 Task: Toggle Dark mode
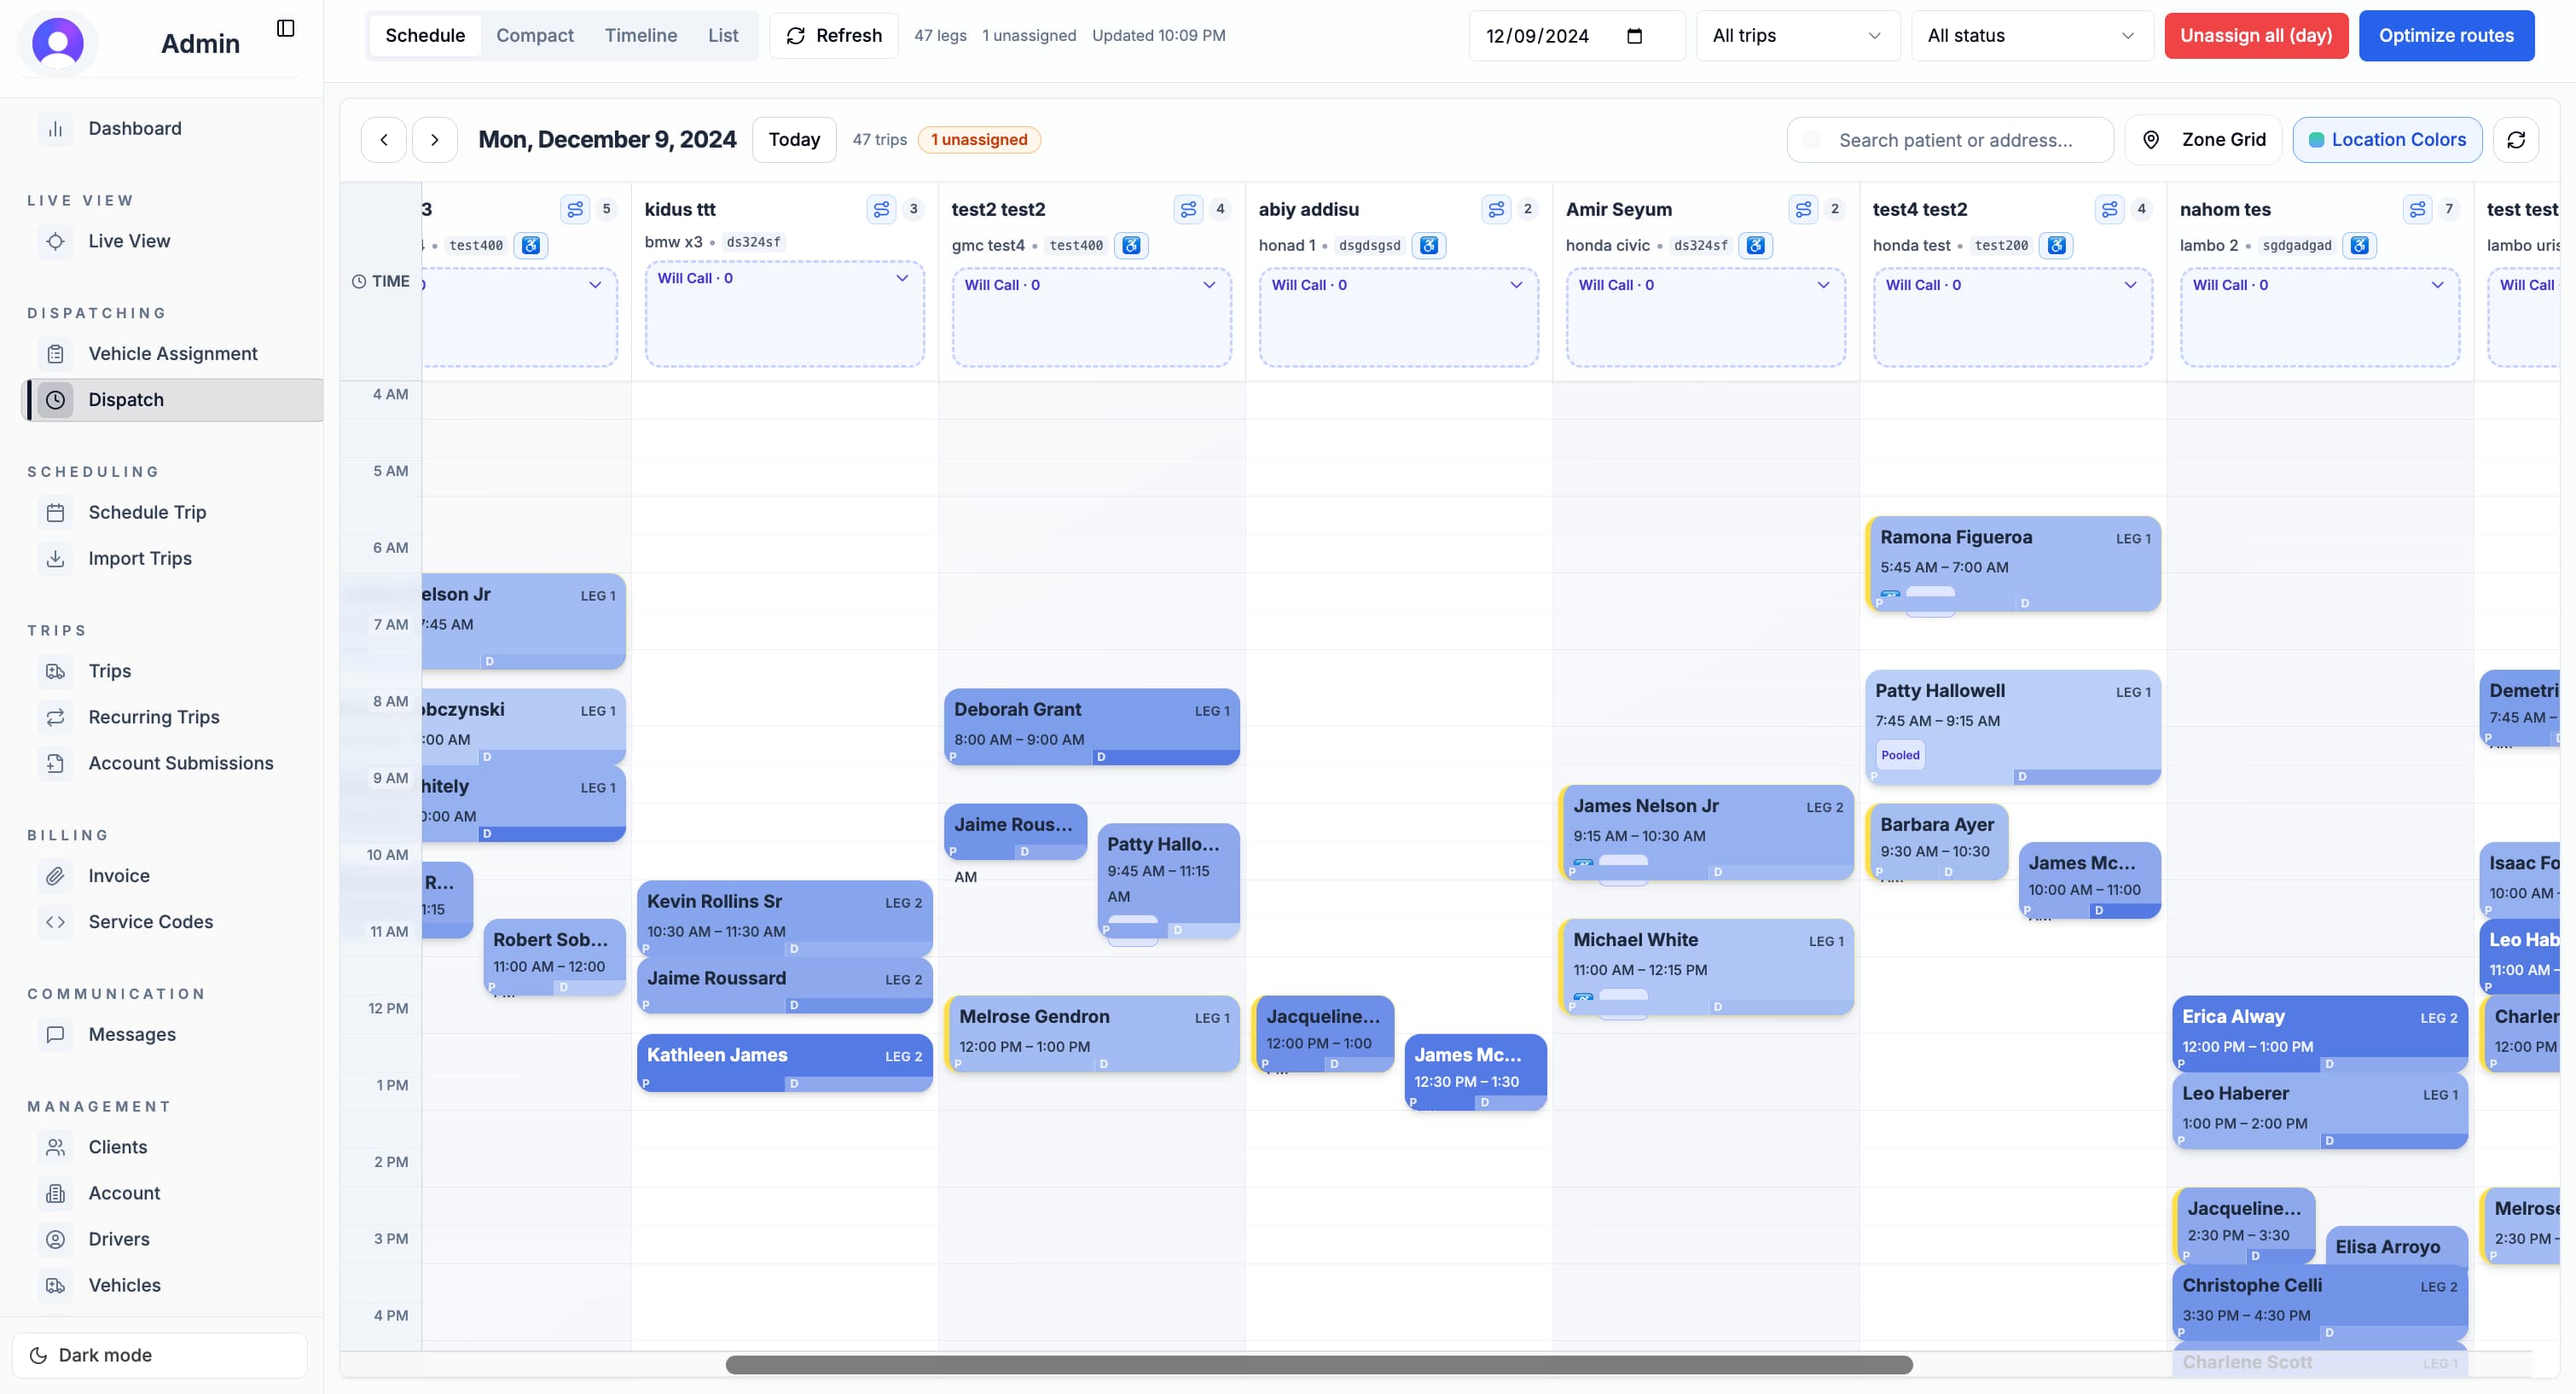click(x=160, y=1355)
